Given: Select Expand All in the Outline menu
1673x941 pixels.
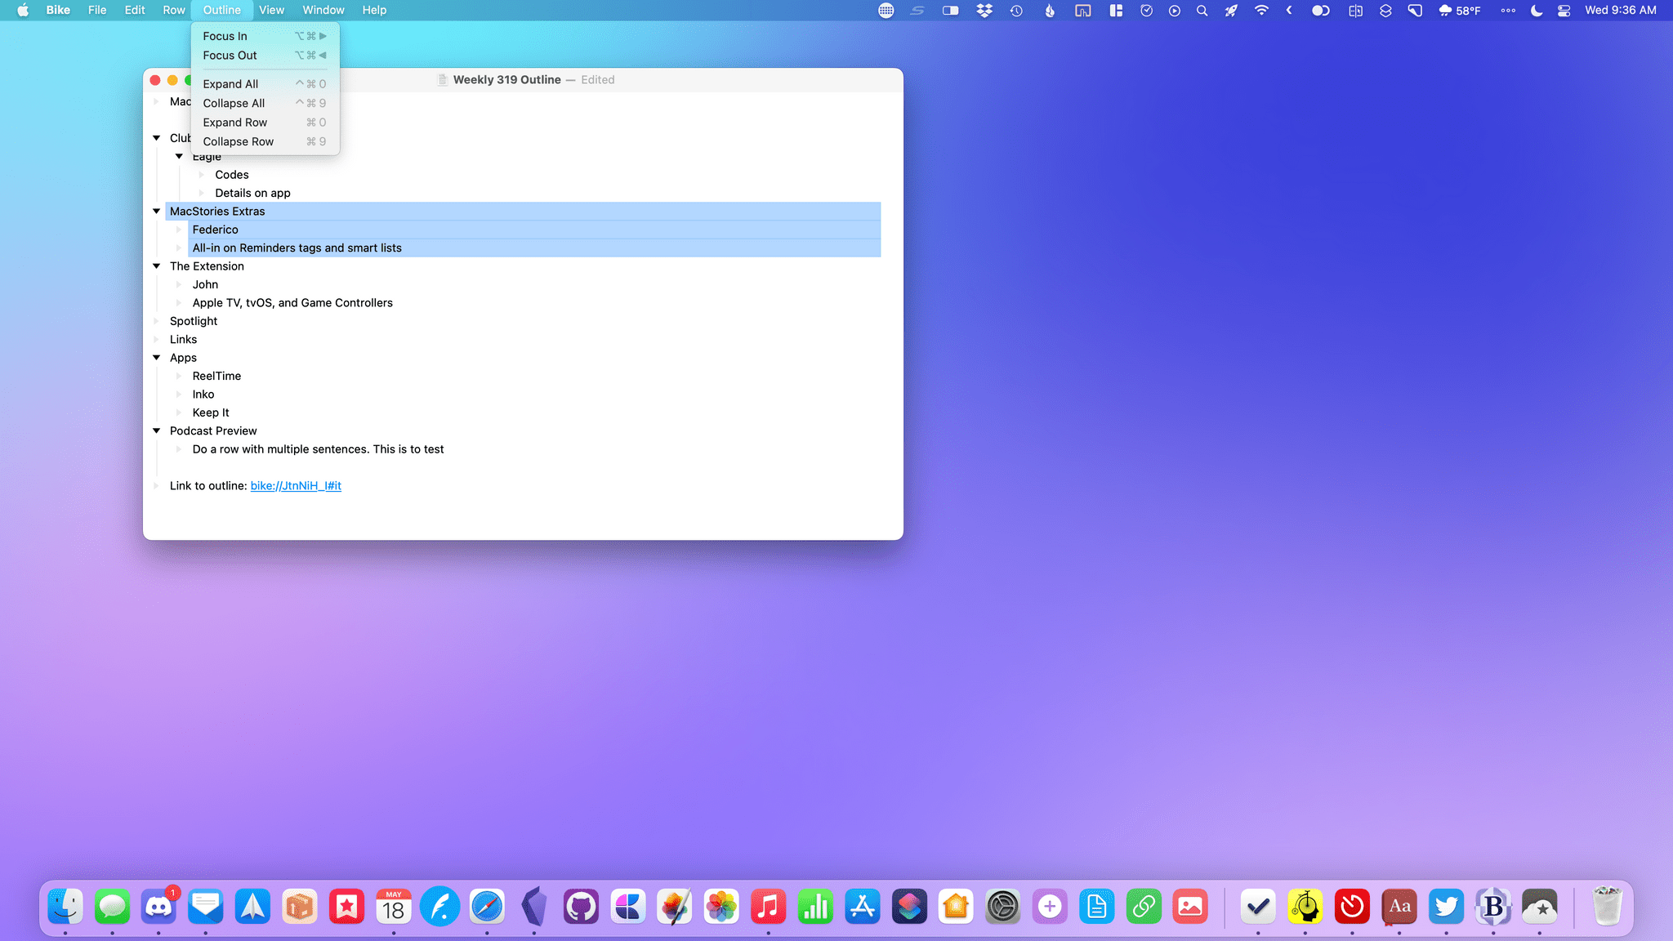Looking at the screenshot, I should pyautogui.click(x=265, y=84).
